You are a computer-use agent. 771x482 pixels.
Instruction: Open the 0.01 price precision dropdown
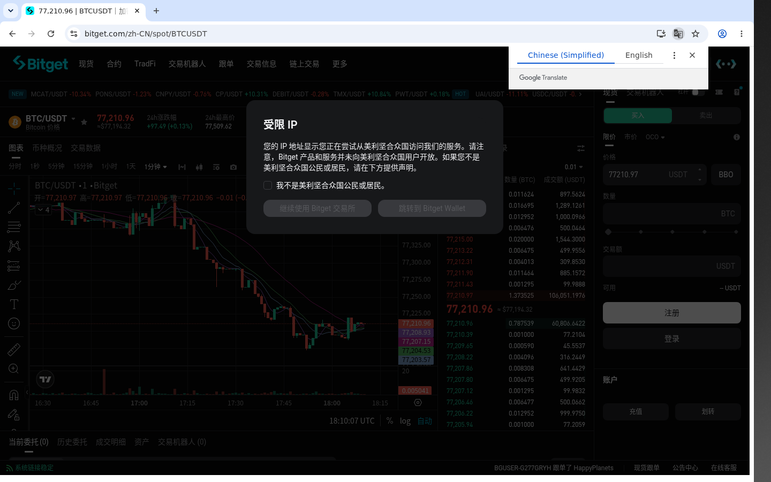coord(573,167)
